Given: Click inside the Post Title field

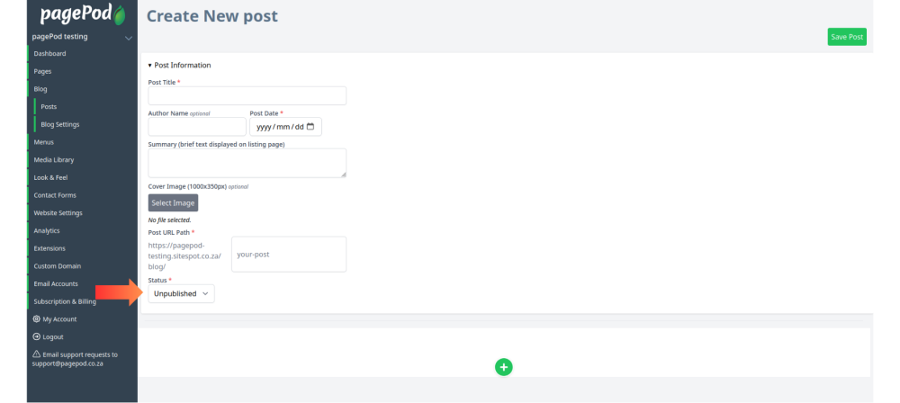Looking at the screenshot, I should tap(247, 96).
